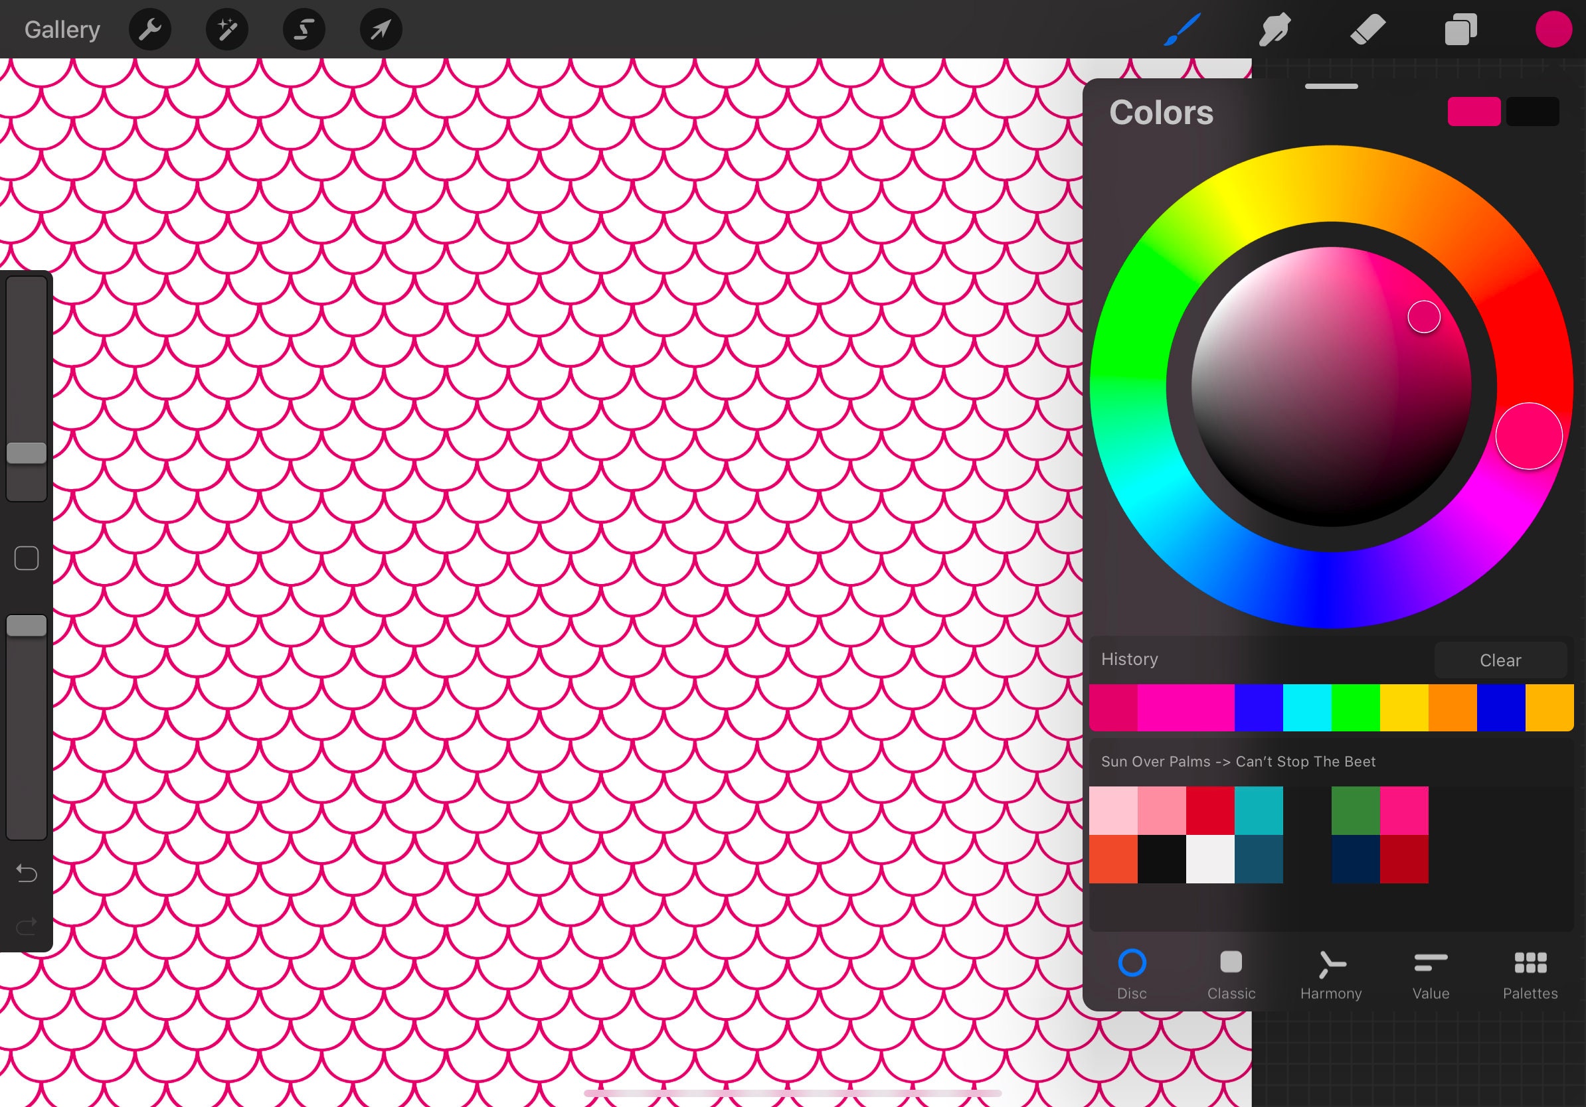Select the Paint brush tool
The width and height of the screenshot is (1586, 1107).
pyautogui.click(x=1182, y=29)
